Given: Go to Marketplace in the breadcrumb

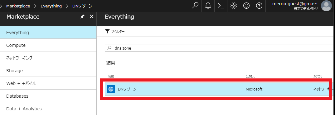Looking at the screenshot, I should coord(18,6).
